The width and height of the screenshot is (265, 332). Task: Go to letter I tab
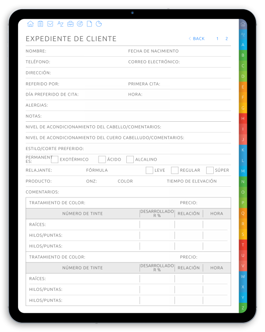tap(243, 129)
